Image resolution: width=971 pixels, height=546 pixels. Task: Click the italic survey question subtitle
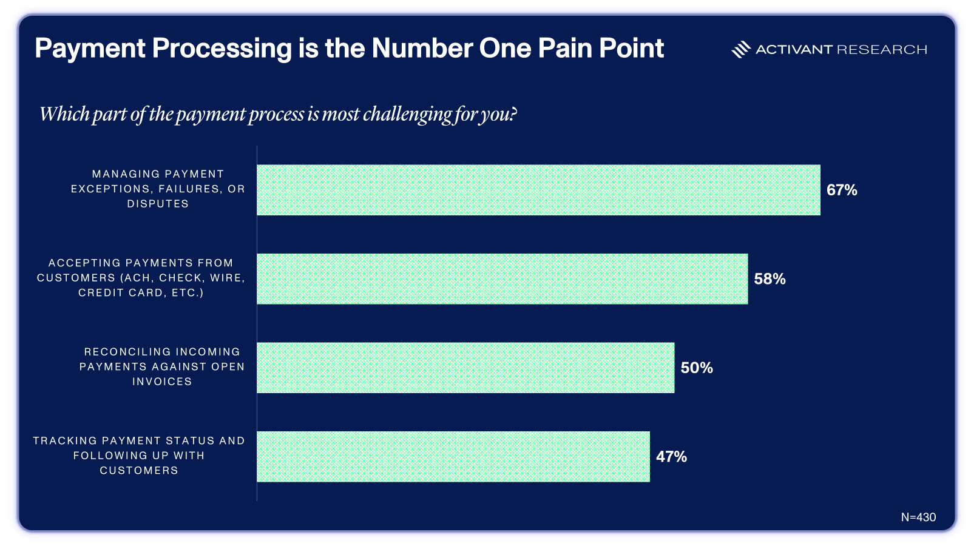[278, 114]
